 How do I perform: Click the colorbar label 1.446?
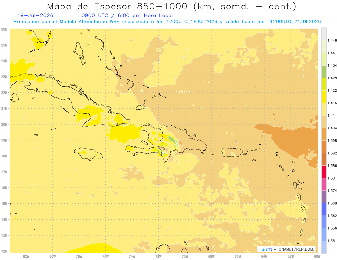click(333, 40)
